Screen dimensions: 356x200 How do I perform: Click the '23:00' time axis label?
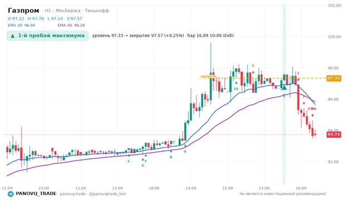(x=44, y=188)
